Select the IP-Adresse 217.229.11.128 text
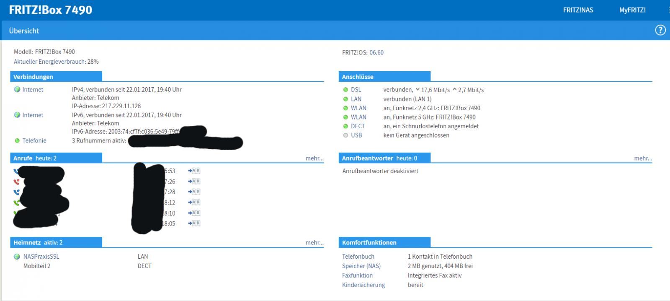Screen dimensions: 670x301 point(106,106)
